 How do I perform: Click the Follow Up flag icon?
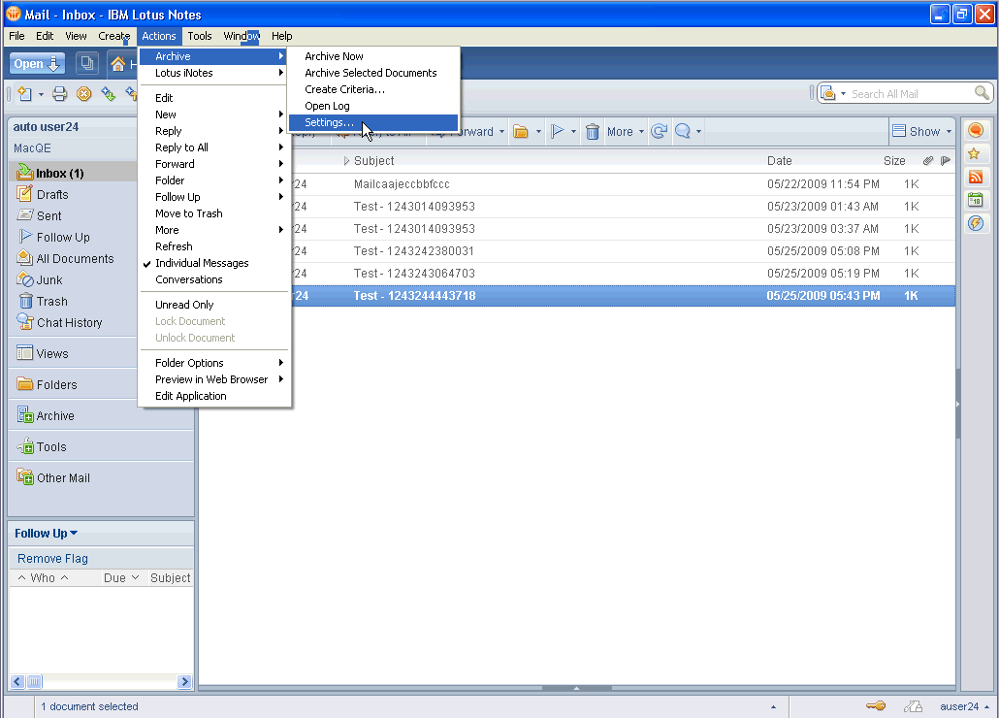558,131
